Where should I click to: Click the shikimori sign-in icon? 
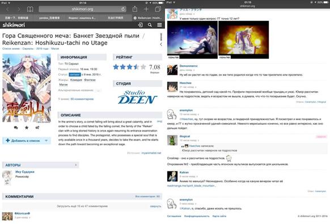[x=140, y=25]
